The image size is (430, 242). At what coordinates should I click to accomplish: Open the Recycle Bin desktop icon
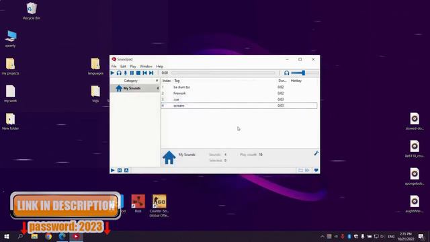pyautogui.click(x=32, y=11)
